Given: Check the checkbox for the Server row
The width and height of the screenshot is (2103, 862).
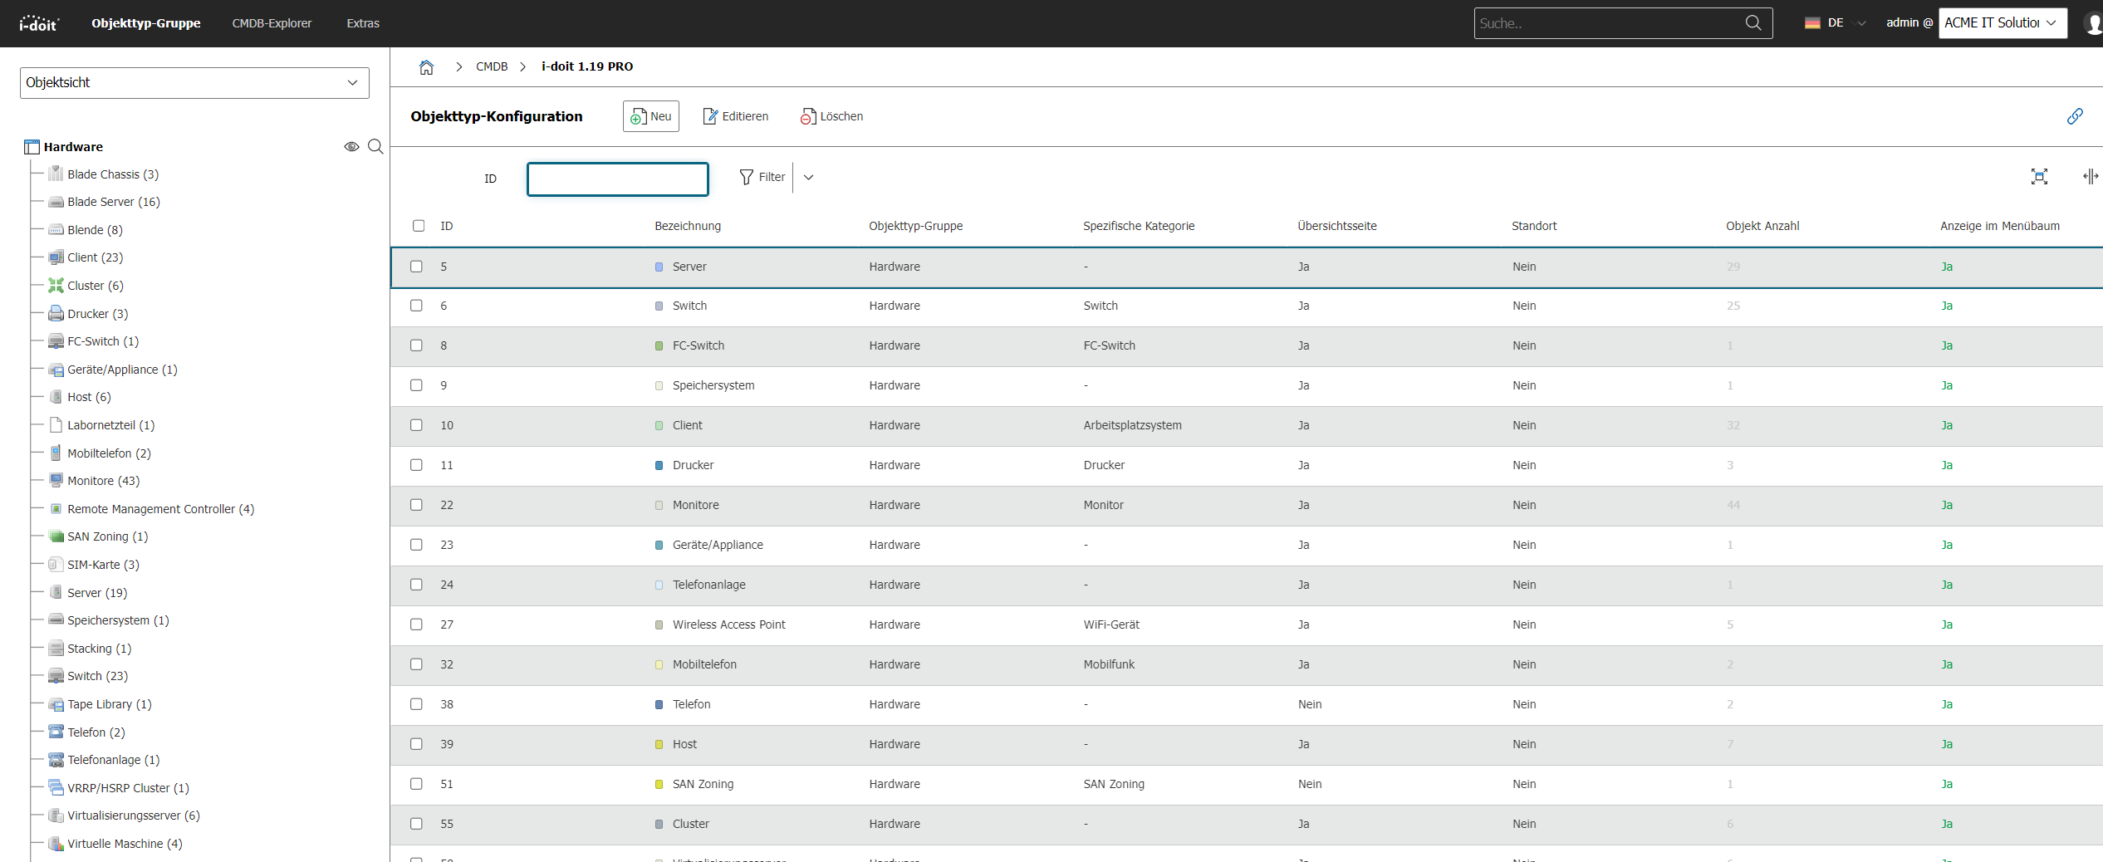Looking at the screenshot, I should (x=416, y=267).
